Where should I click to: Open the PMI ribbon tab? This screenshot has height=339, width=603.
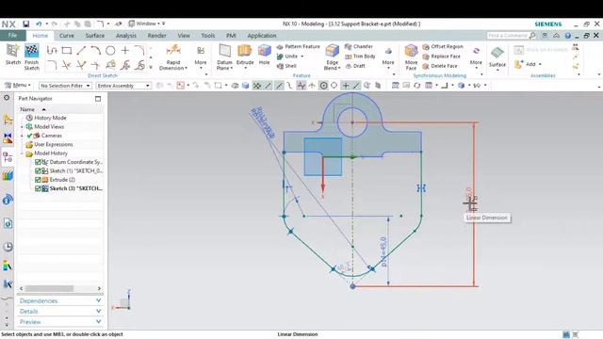point(231,36)
